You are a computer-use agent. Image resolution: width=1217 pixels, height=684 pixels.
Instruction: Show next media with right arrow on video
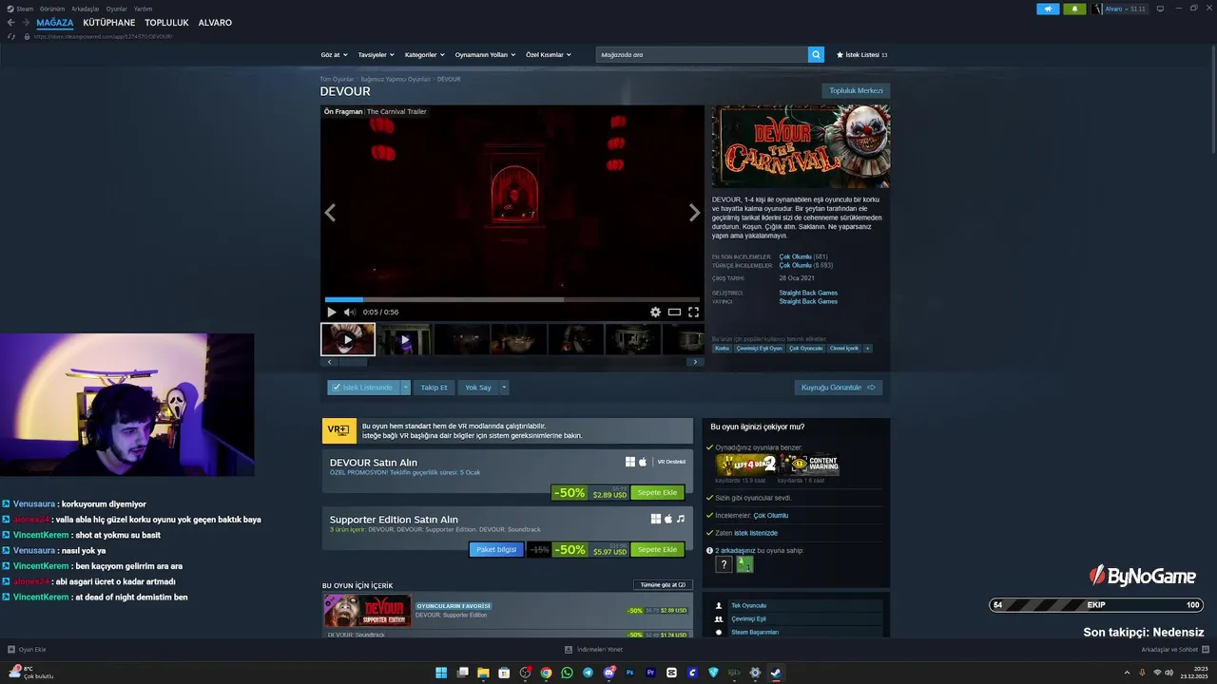(x=694, y=213)
